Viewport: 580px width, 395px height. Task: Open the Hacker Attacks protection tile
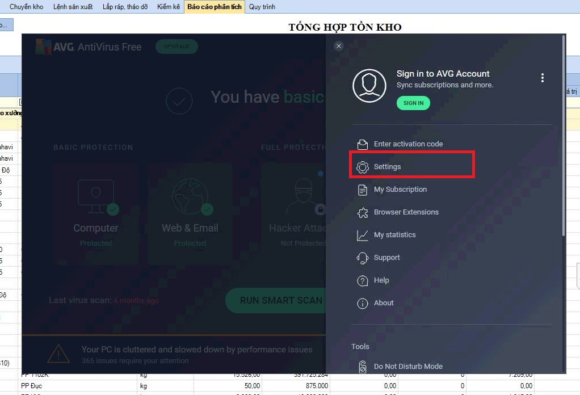(293, 214)
